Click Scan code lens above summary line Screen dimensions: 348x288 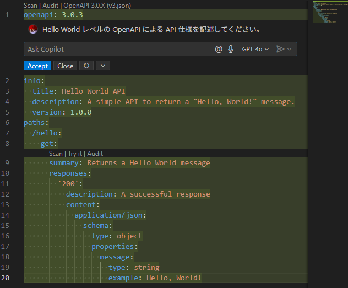56,154
